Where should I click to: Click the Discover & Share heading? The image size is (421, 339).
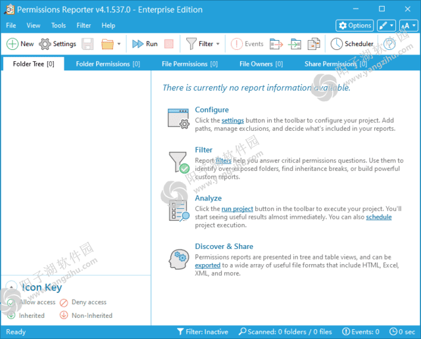pyautogui.click(x=224, y=246)
